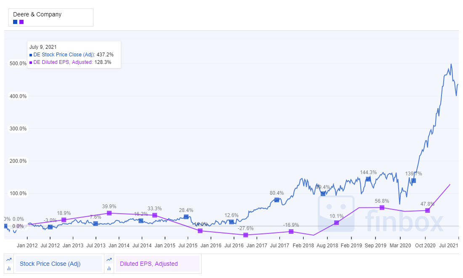This screenshot has height=278, width=463.
Task: Click the Sep 2019 x-axis label
Action: [x=375, y=246]
